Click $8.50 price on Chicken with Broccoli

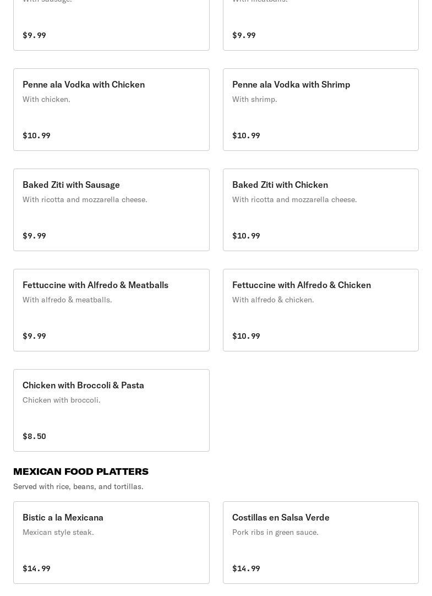(x=34, y=436)
